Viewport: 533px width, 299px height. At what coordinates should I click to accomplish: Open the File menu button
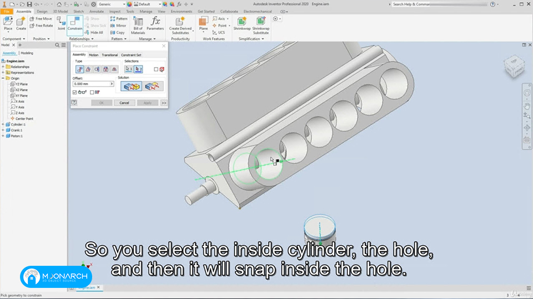[x=7, y=12]
